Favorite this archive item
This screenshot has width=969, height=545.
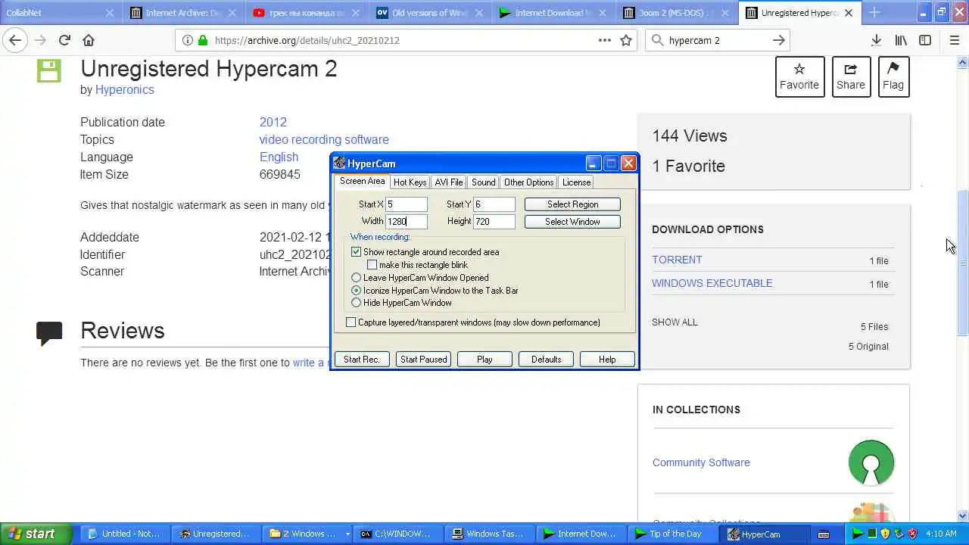(799, 76)
